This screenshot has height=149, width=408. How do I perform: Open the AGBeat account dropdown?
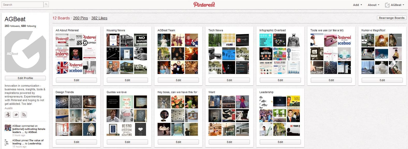pos(397,5)
